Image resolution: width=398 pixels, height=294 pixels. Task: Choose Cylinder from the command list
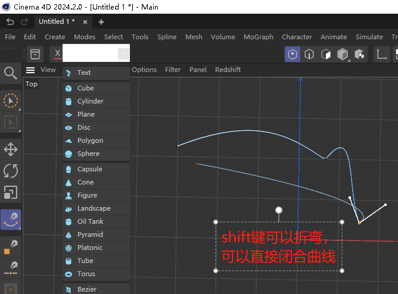pos(96,101)
